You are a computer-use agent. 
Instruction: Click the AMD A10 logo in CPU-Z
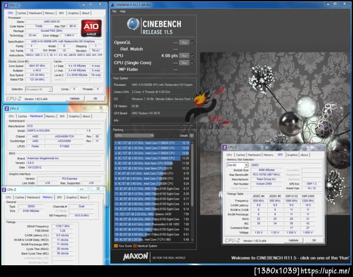91,28
